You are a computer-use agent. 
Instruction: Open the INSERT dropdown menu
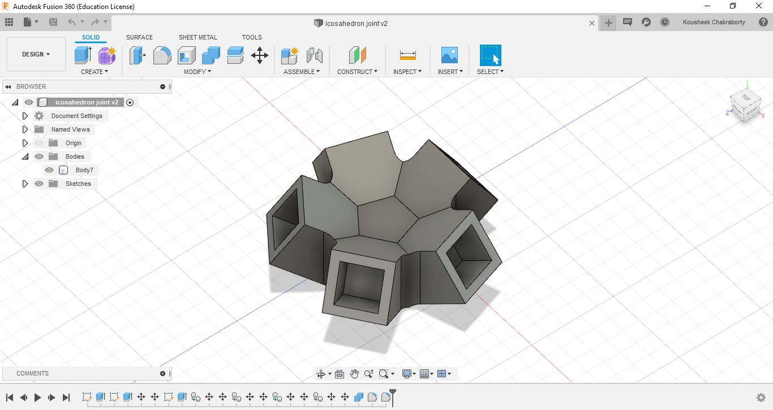(x=450, y=72)
